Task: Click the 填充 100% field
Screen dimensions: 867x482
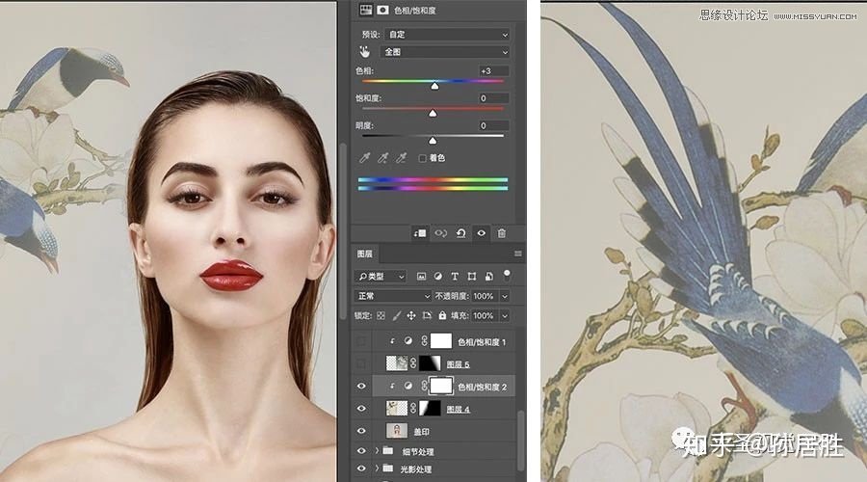Action: (485, 315)
